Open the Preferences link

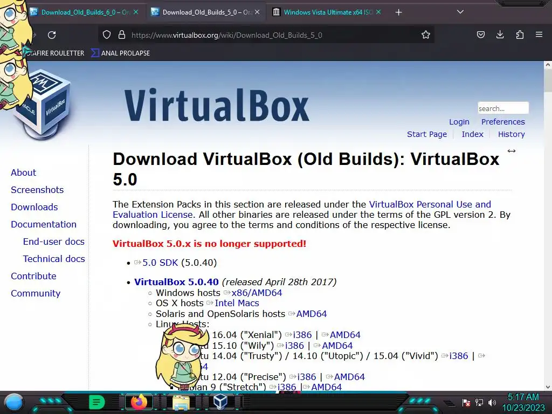(503, 122)
